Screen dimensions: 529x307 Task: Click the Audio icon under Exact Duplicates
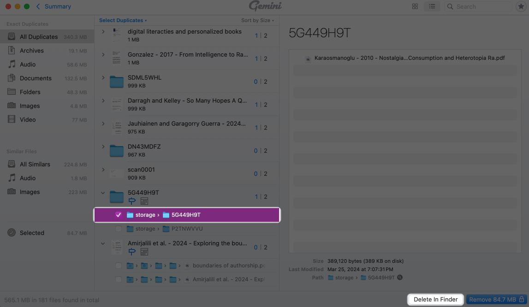point(11,64)
